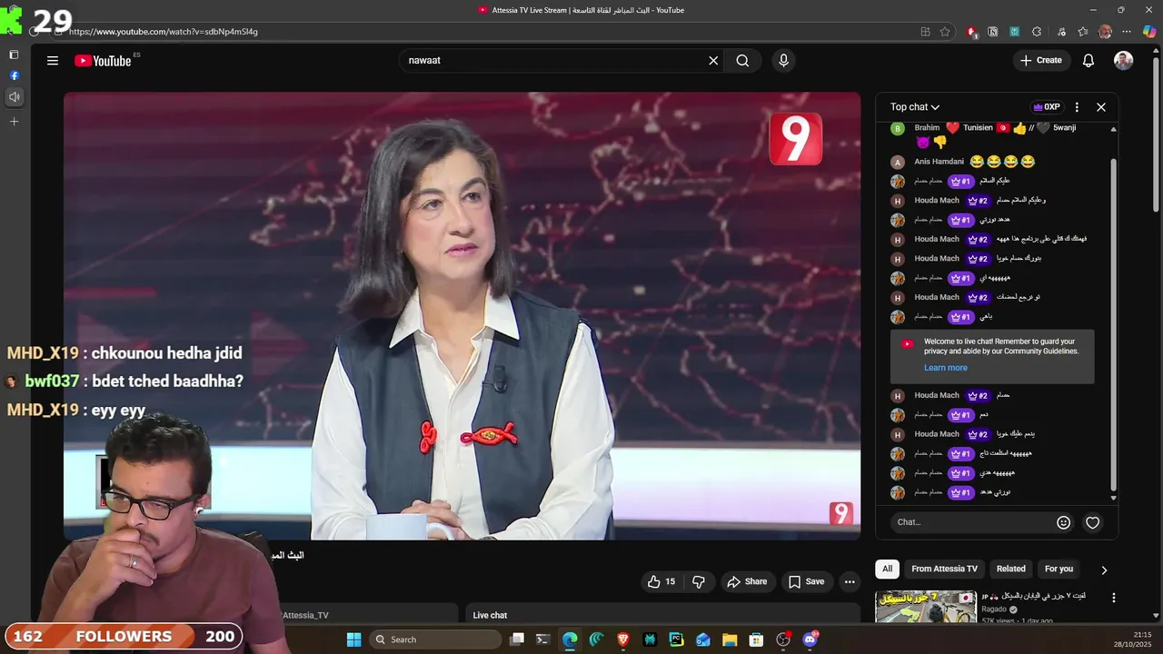Open the chat emoji picker
Screen dimensions: 1163x654
pyautogui.click(x=1064, y=522)
